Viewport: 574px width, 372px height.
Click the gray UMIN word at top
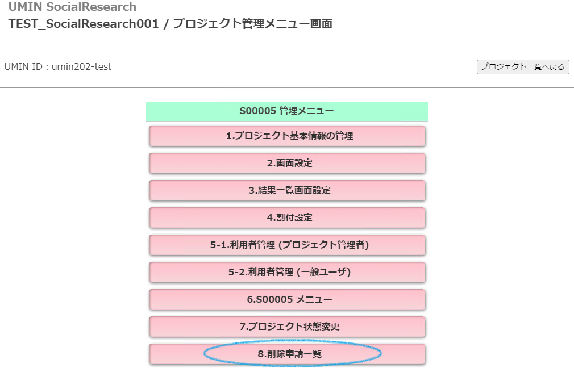click(x=24, y=7)
